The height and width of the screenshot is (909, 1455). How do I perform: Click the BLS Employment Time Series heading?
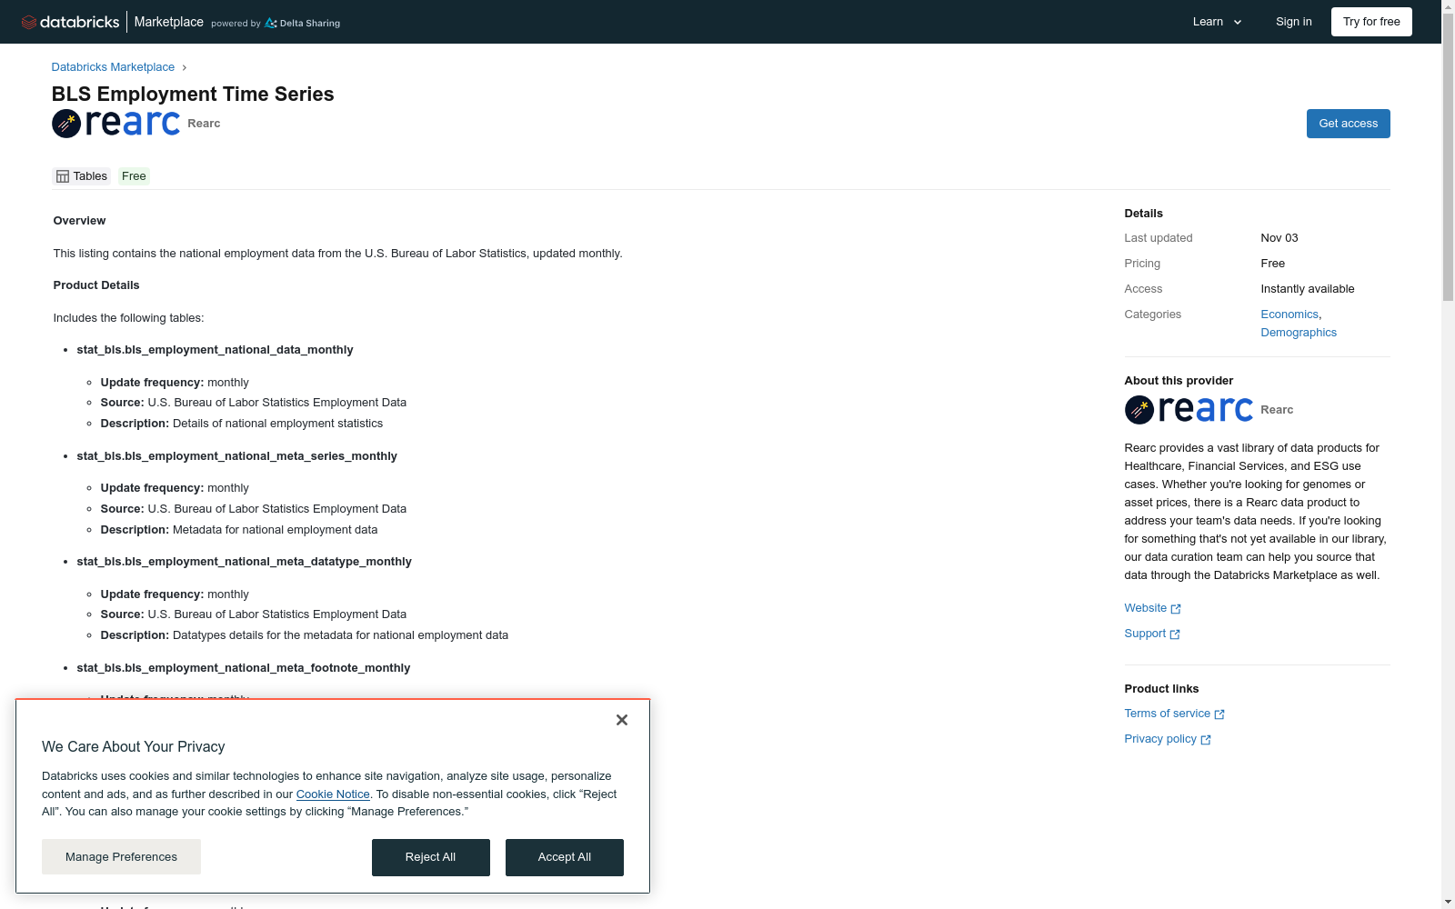tap(193, 95)
